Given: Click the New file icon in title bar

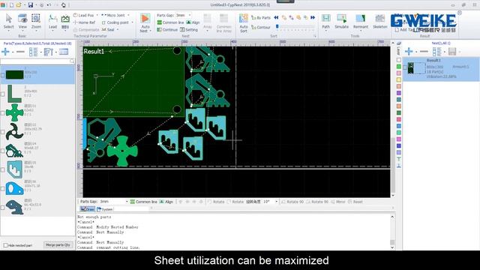Looking at the screenshot, I should point(12,5).
